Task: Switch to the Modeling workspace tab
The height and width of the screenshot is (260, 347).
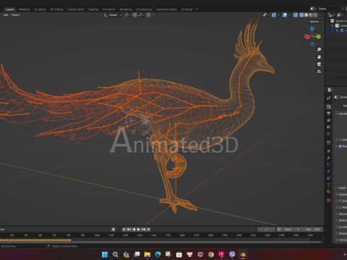Action: coord(24,9)
